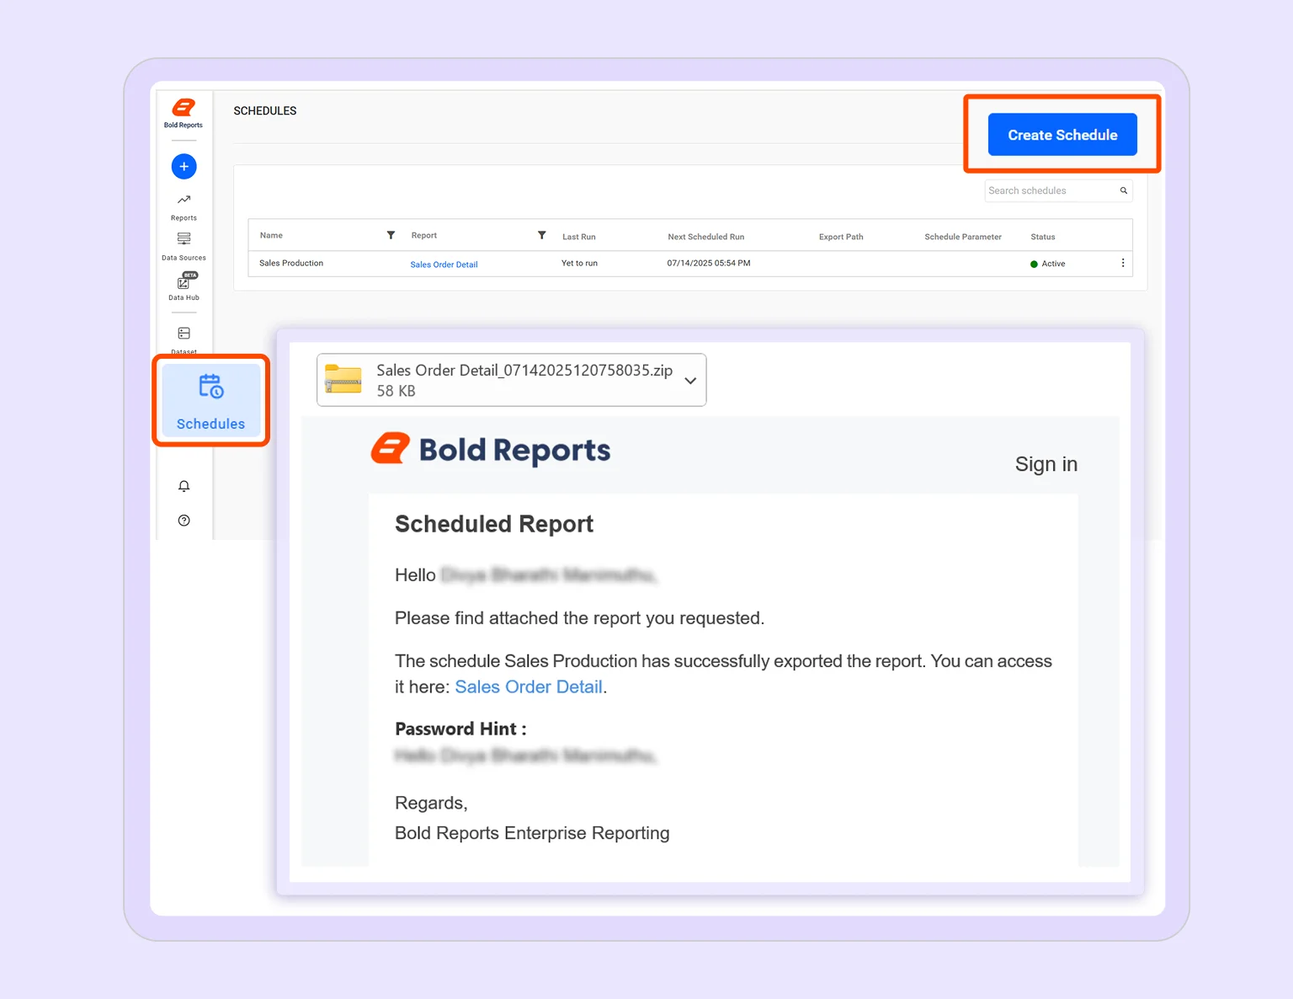Click the magnifier in the schedules search box
Image resolution: width=1293 pixels, height=999 pixels.
(1123, 190)
